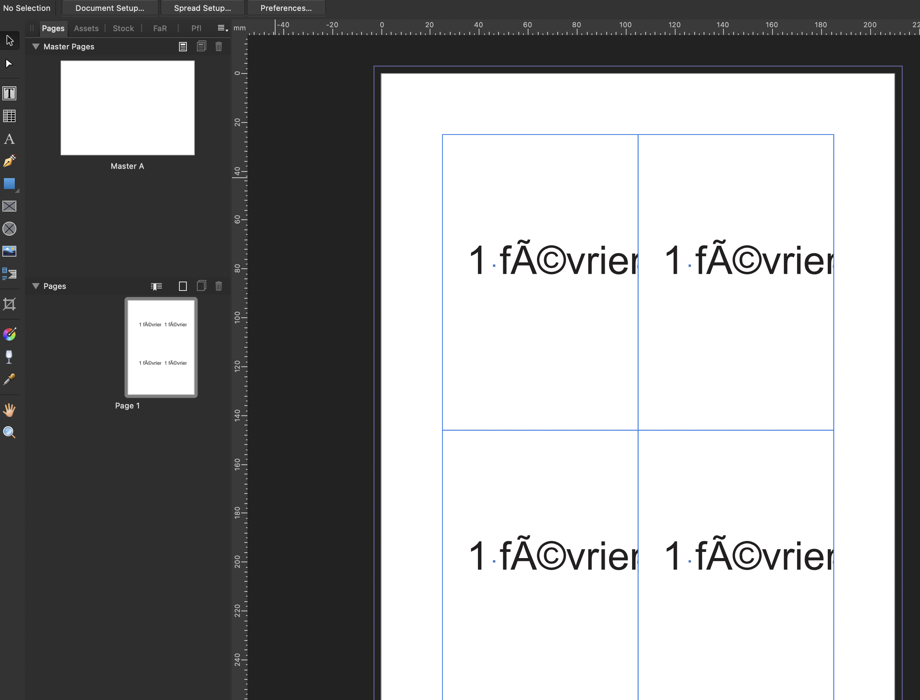Switch to the Assets tab

(x=86, y=28)
